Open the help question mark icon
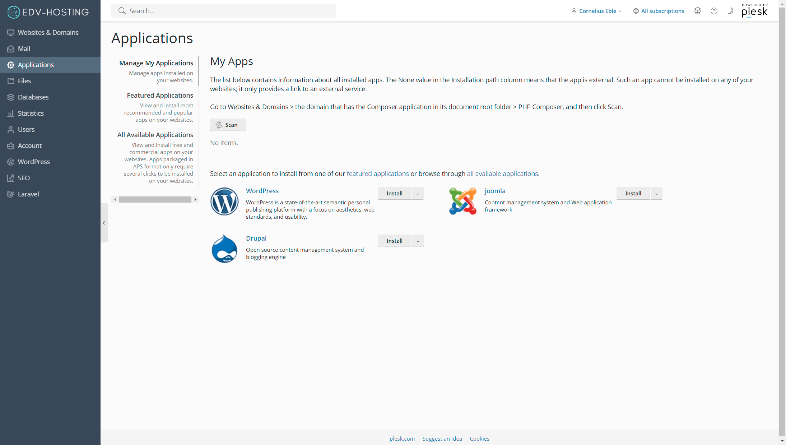Viewport: 786px width, 445px height. pos(714,11)
